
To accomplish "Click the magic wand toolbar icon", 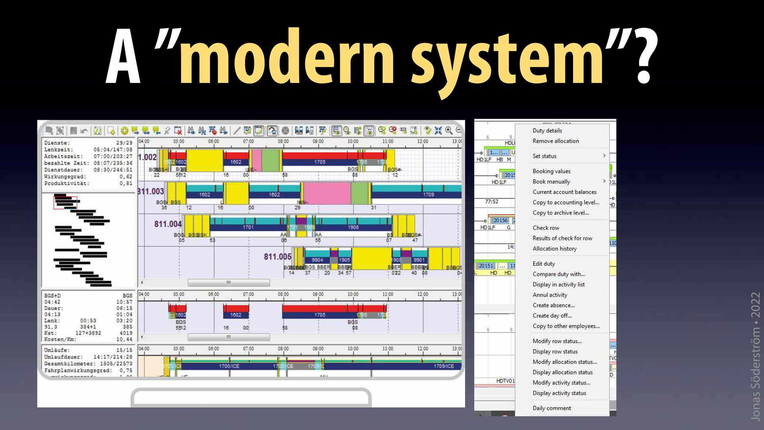I will click(x=167, y=131).
